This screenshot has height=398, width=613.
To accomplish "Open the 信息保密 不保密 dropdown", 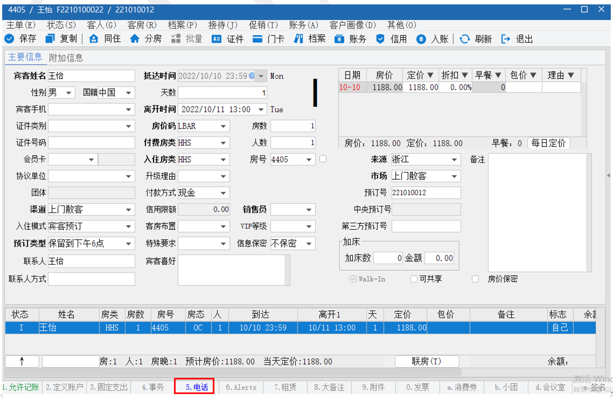I will tap(309, 243).
